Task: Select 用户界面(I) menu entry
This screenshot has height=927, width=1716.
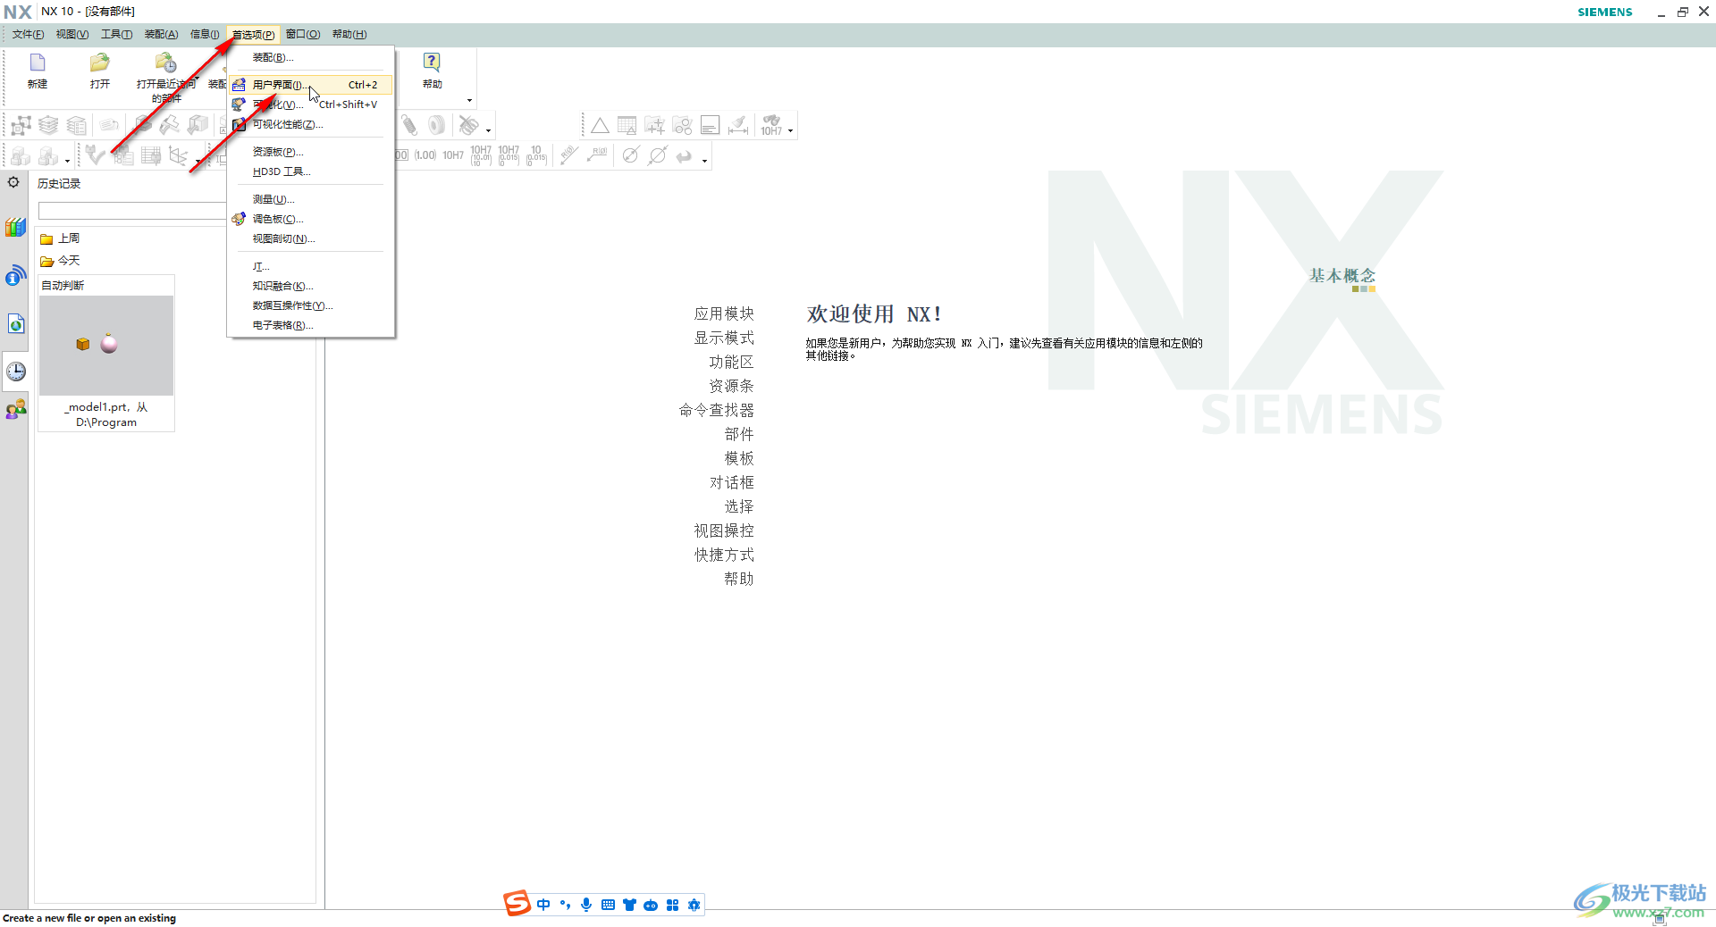Action: point(311,85)
